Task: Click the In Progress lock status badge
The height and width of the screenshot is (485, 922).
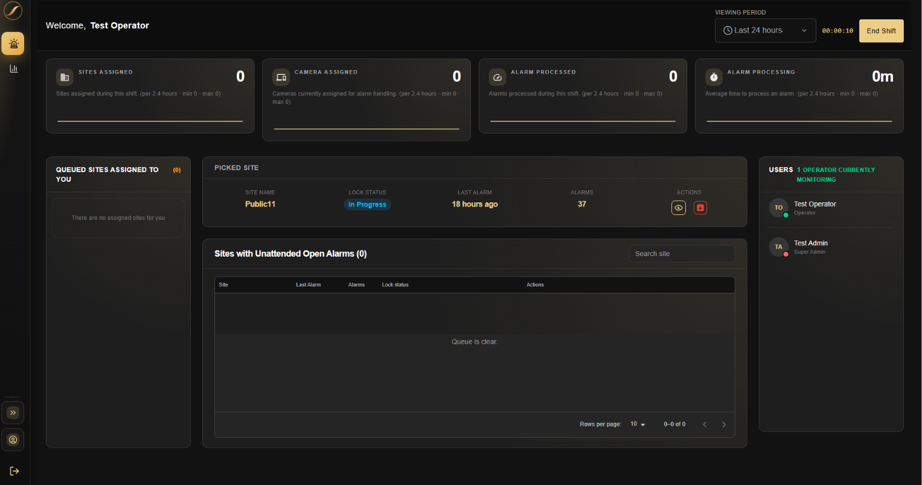Action: 368,205
